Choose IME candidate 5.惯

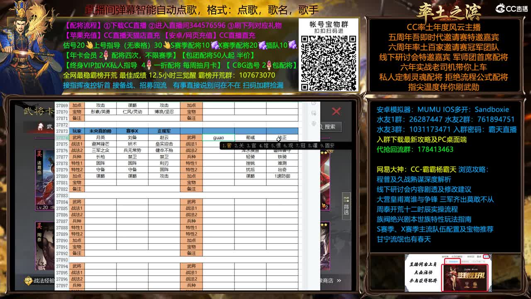[x=276, y=145]
